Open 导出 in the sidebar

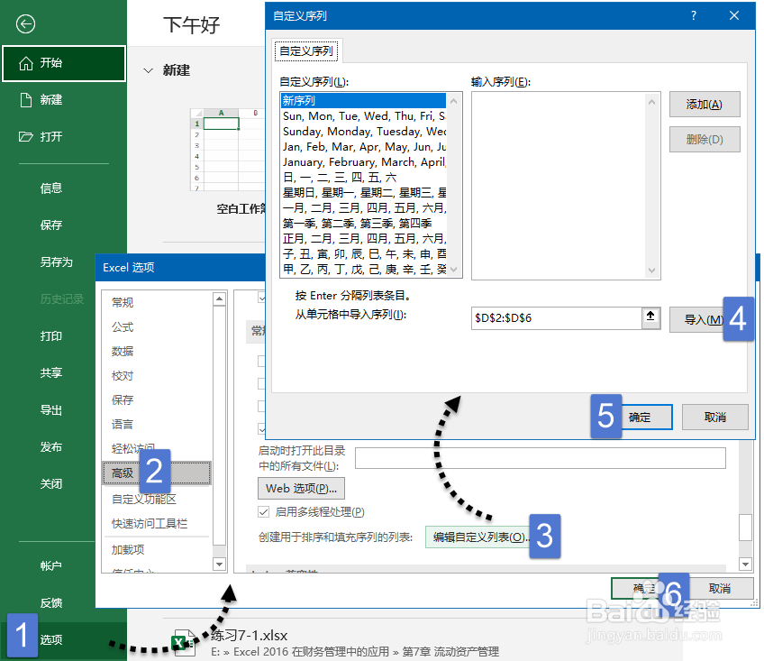tap(50, 410)
